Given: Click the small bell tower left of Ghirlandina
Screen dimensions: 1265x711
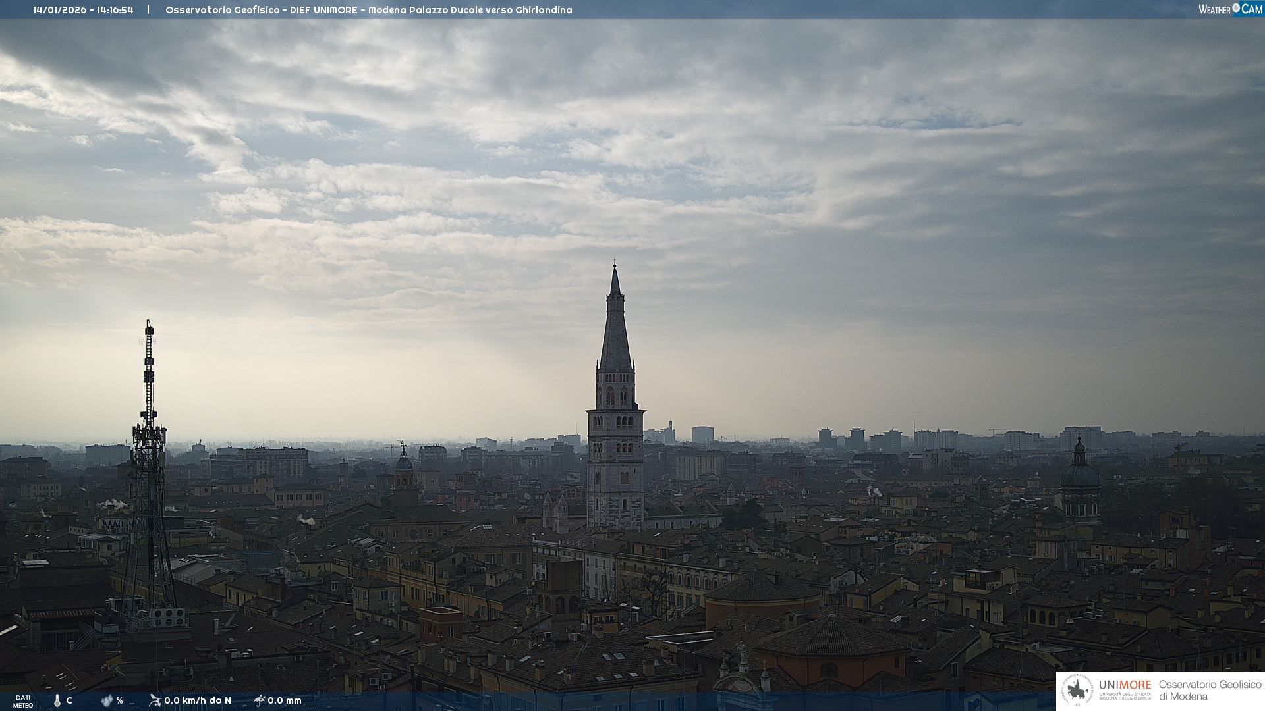Looking at the screenshot, I should [404, 471].
